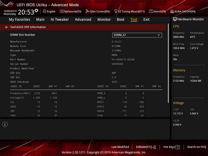The height and width of the screenshot is (156, 208).
Task: Open MyFavorite(F3) list icon
Action: pos(62,11)
